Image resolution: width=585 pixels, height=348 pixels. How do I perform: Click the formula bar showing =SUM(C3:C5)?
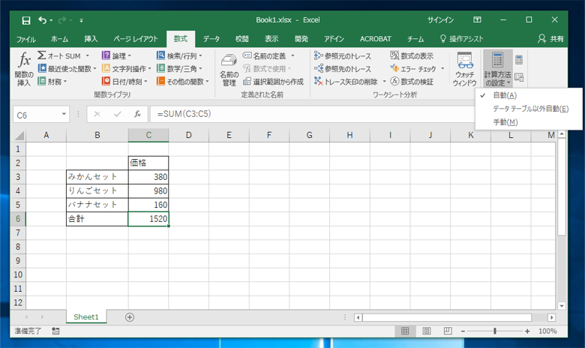click(312, 114)
